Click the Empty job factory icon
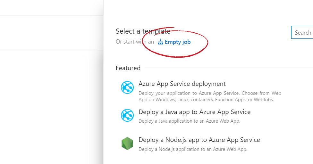This screenshot has width=313, height=164. click(161, 42)
